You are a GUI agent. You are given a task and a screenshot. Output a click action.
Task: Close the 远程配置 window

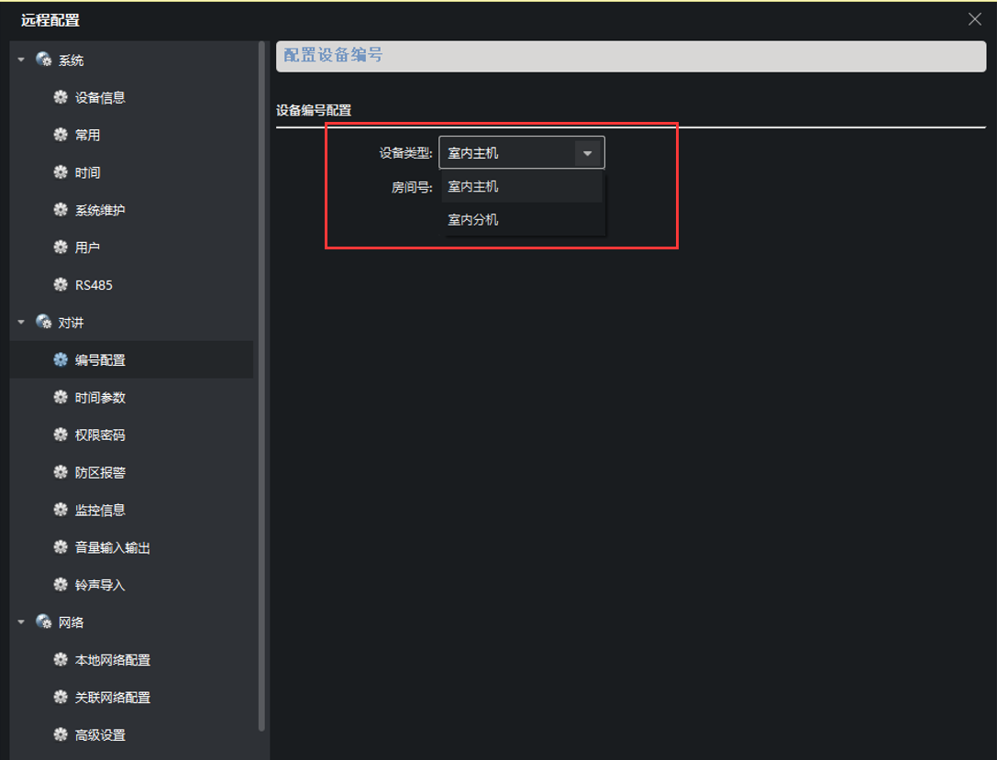tap(975, 19)
